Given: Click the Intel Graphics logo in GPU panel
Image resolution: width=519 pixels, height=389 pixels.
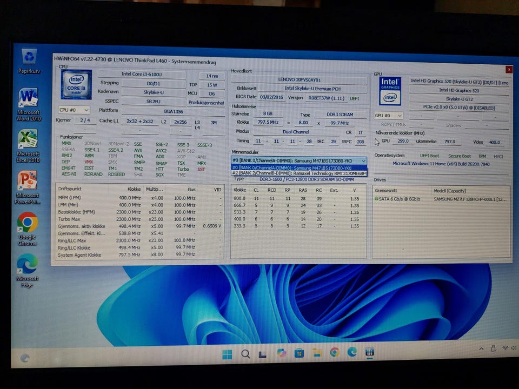Looking at the screenshot, I should 390,91.
